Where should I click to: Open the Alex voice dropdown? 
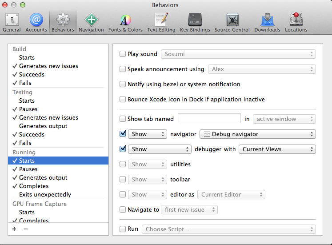(x=262, y=69)
